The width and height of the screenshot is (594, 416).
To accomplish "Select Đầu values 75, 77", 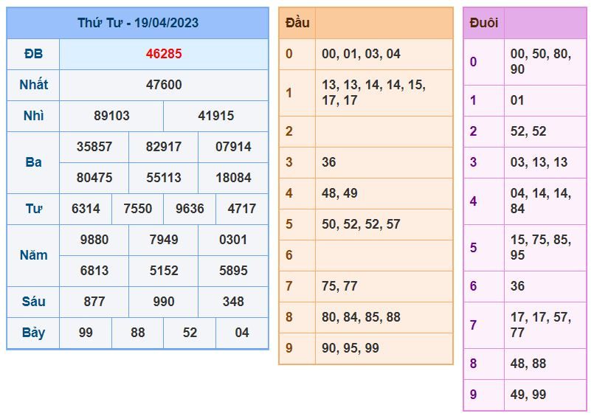I will [339, 286].
